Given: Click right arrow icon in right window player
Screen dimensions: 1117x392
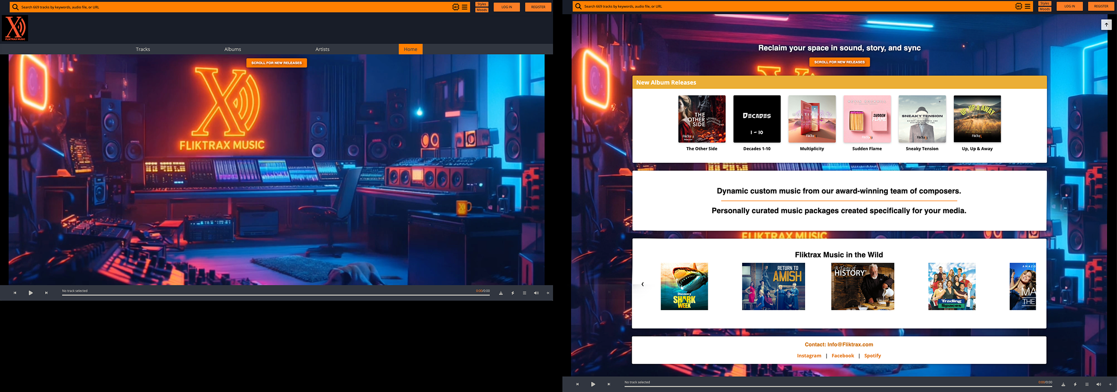Looking at the screenshot, I should click(1110, 384).
